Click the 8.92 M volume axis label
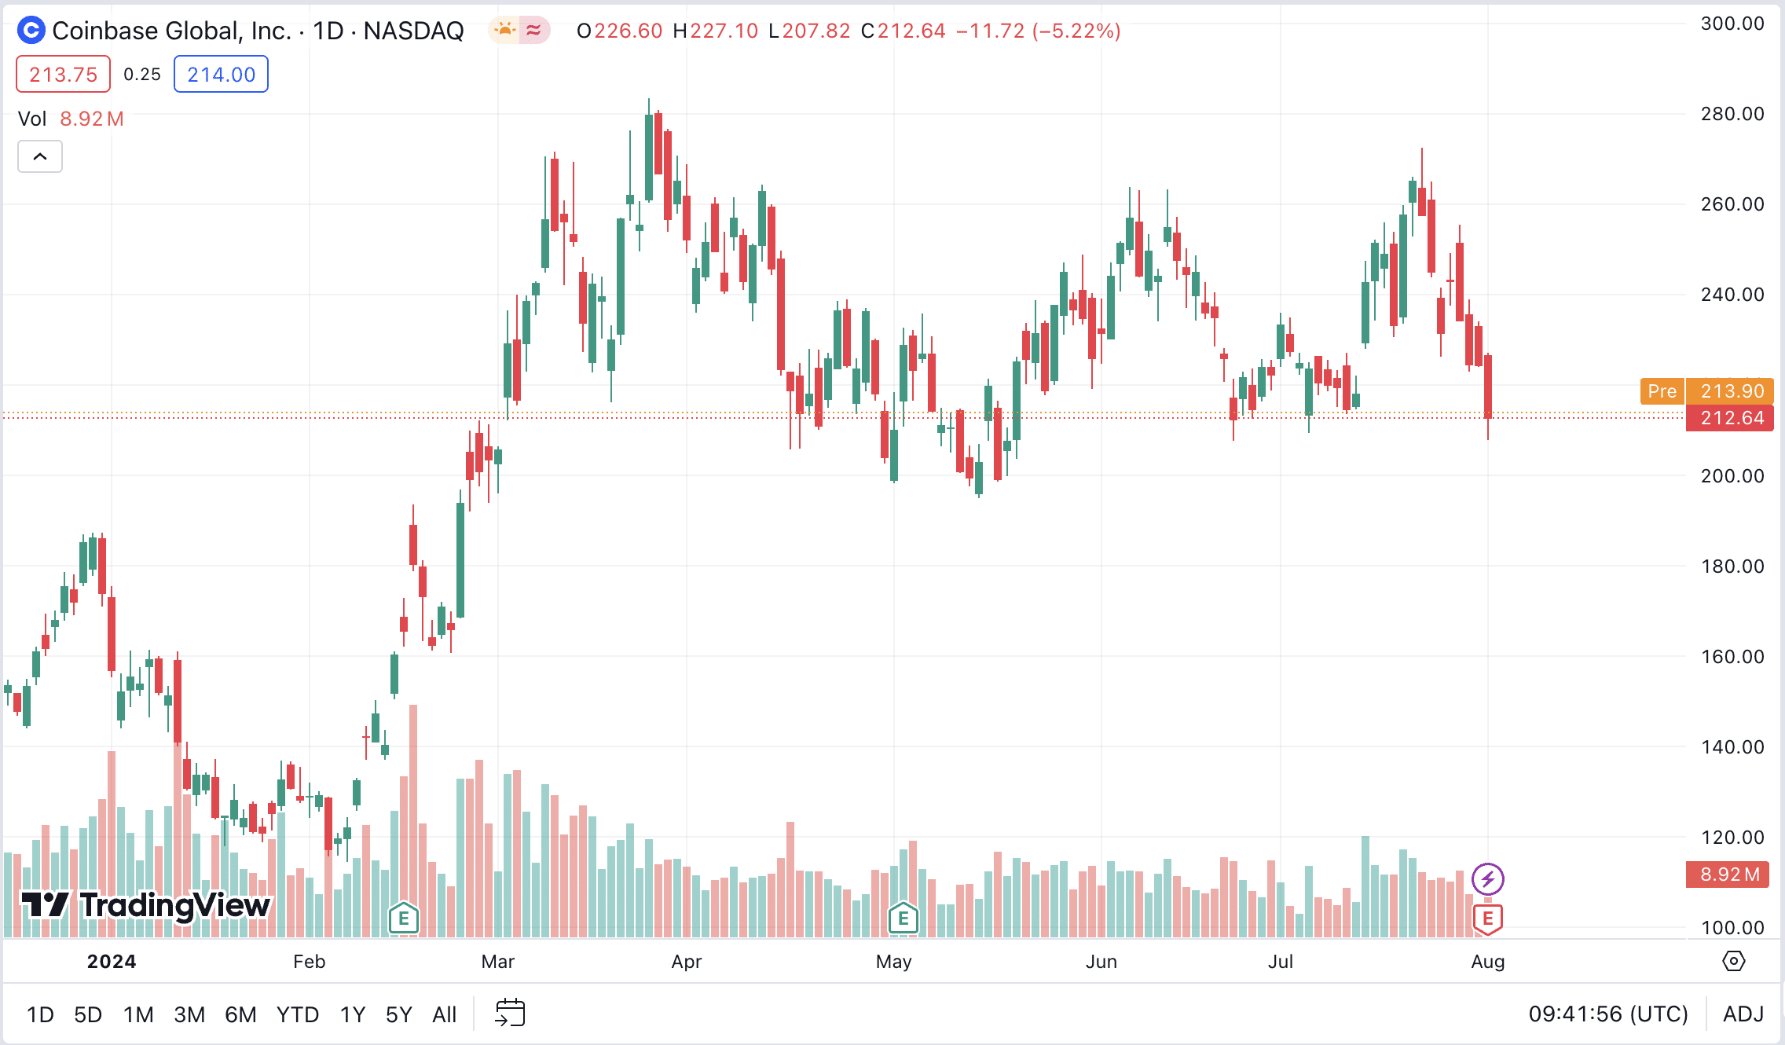The width and height of the screenshot is (1785, 1045). tap(1728, 874)
